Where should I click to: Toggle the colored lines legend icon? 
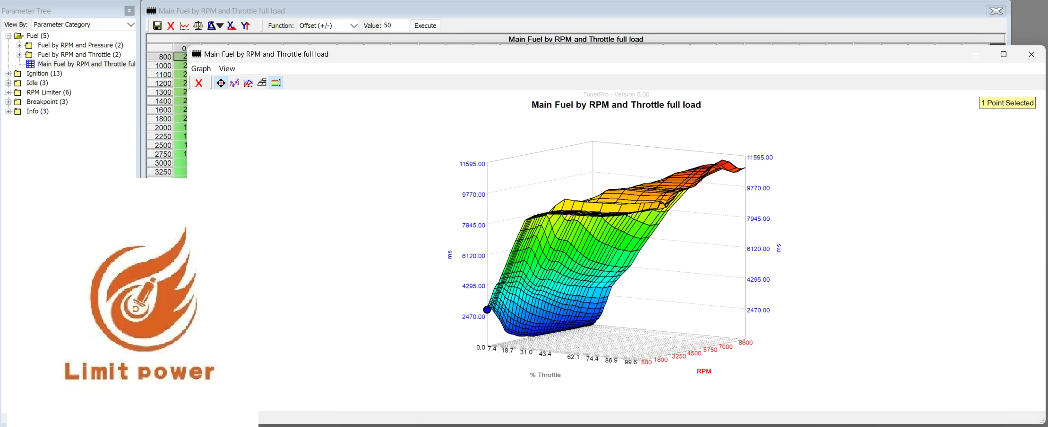(x=276, y=83)
